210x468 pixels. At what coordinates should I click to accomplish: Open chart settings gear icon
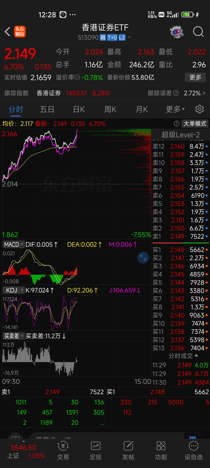tap(199, 109)
